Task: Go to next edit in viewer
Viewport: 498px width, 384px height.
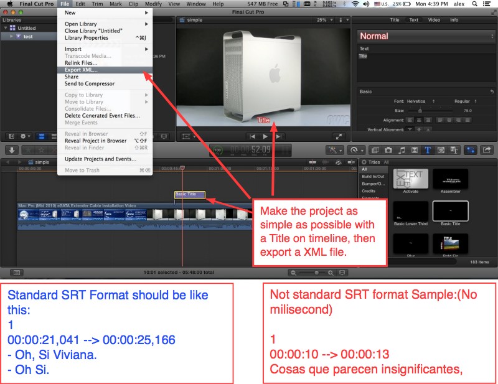Action: pyautogui.click(x=278, y=136)
